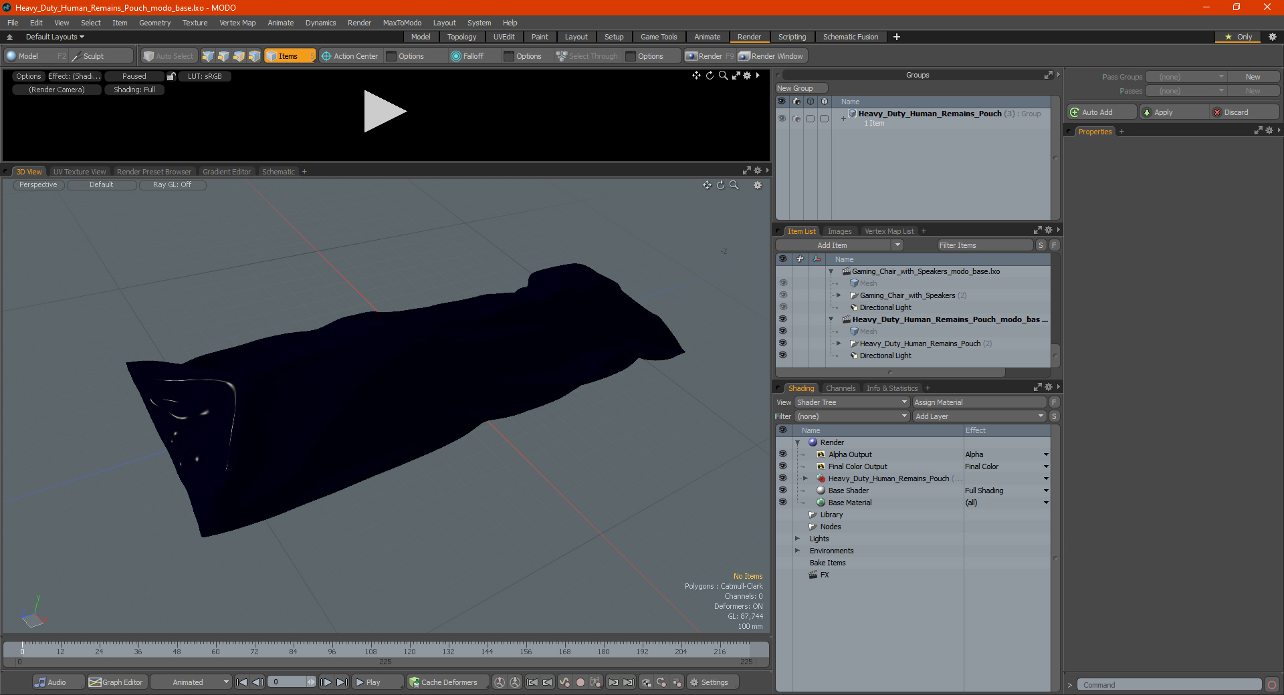Switch to UVEdit layout tab

[504, 37]
